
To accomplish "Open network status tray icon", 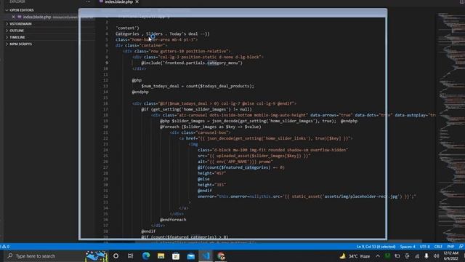I will click(x=417, y=256).
